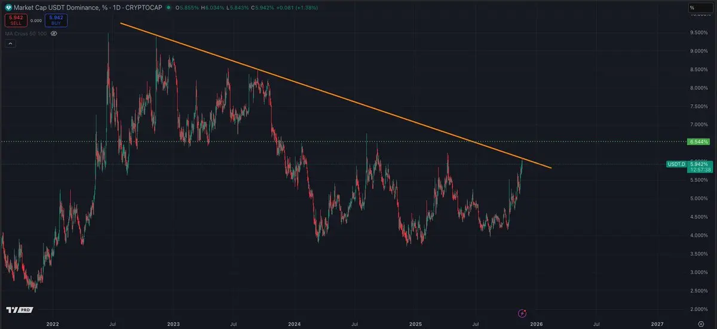
Task: Click the purple lightning event marker
Action: click(522, 313)
